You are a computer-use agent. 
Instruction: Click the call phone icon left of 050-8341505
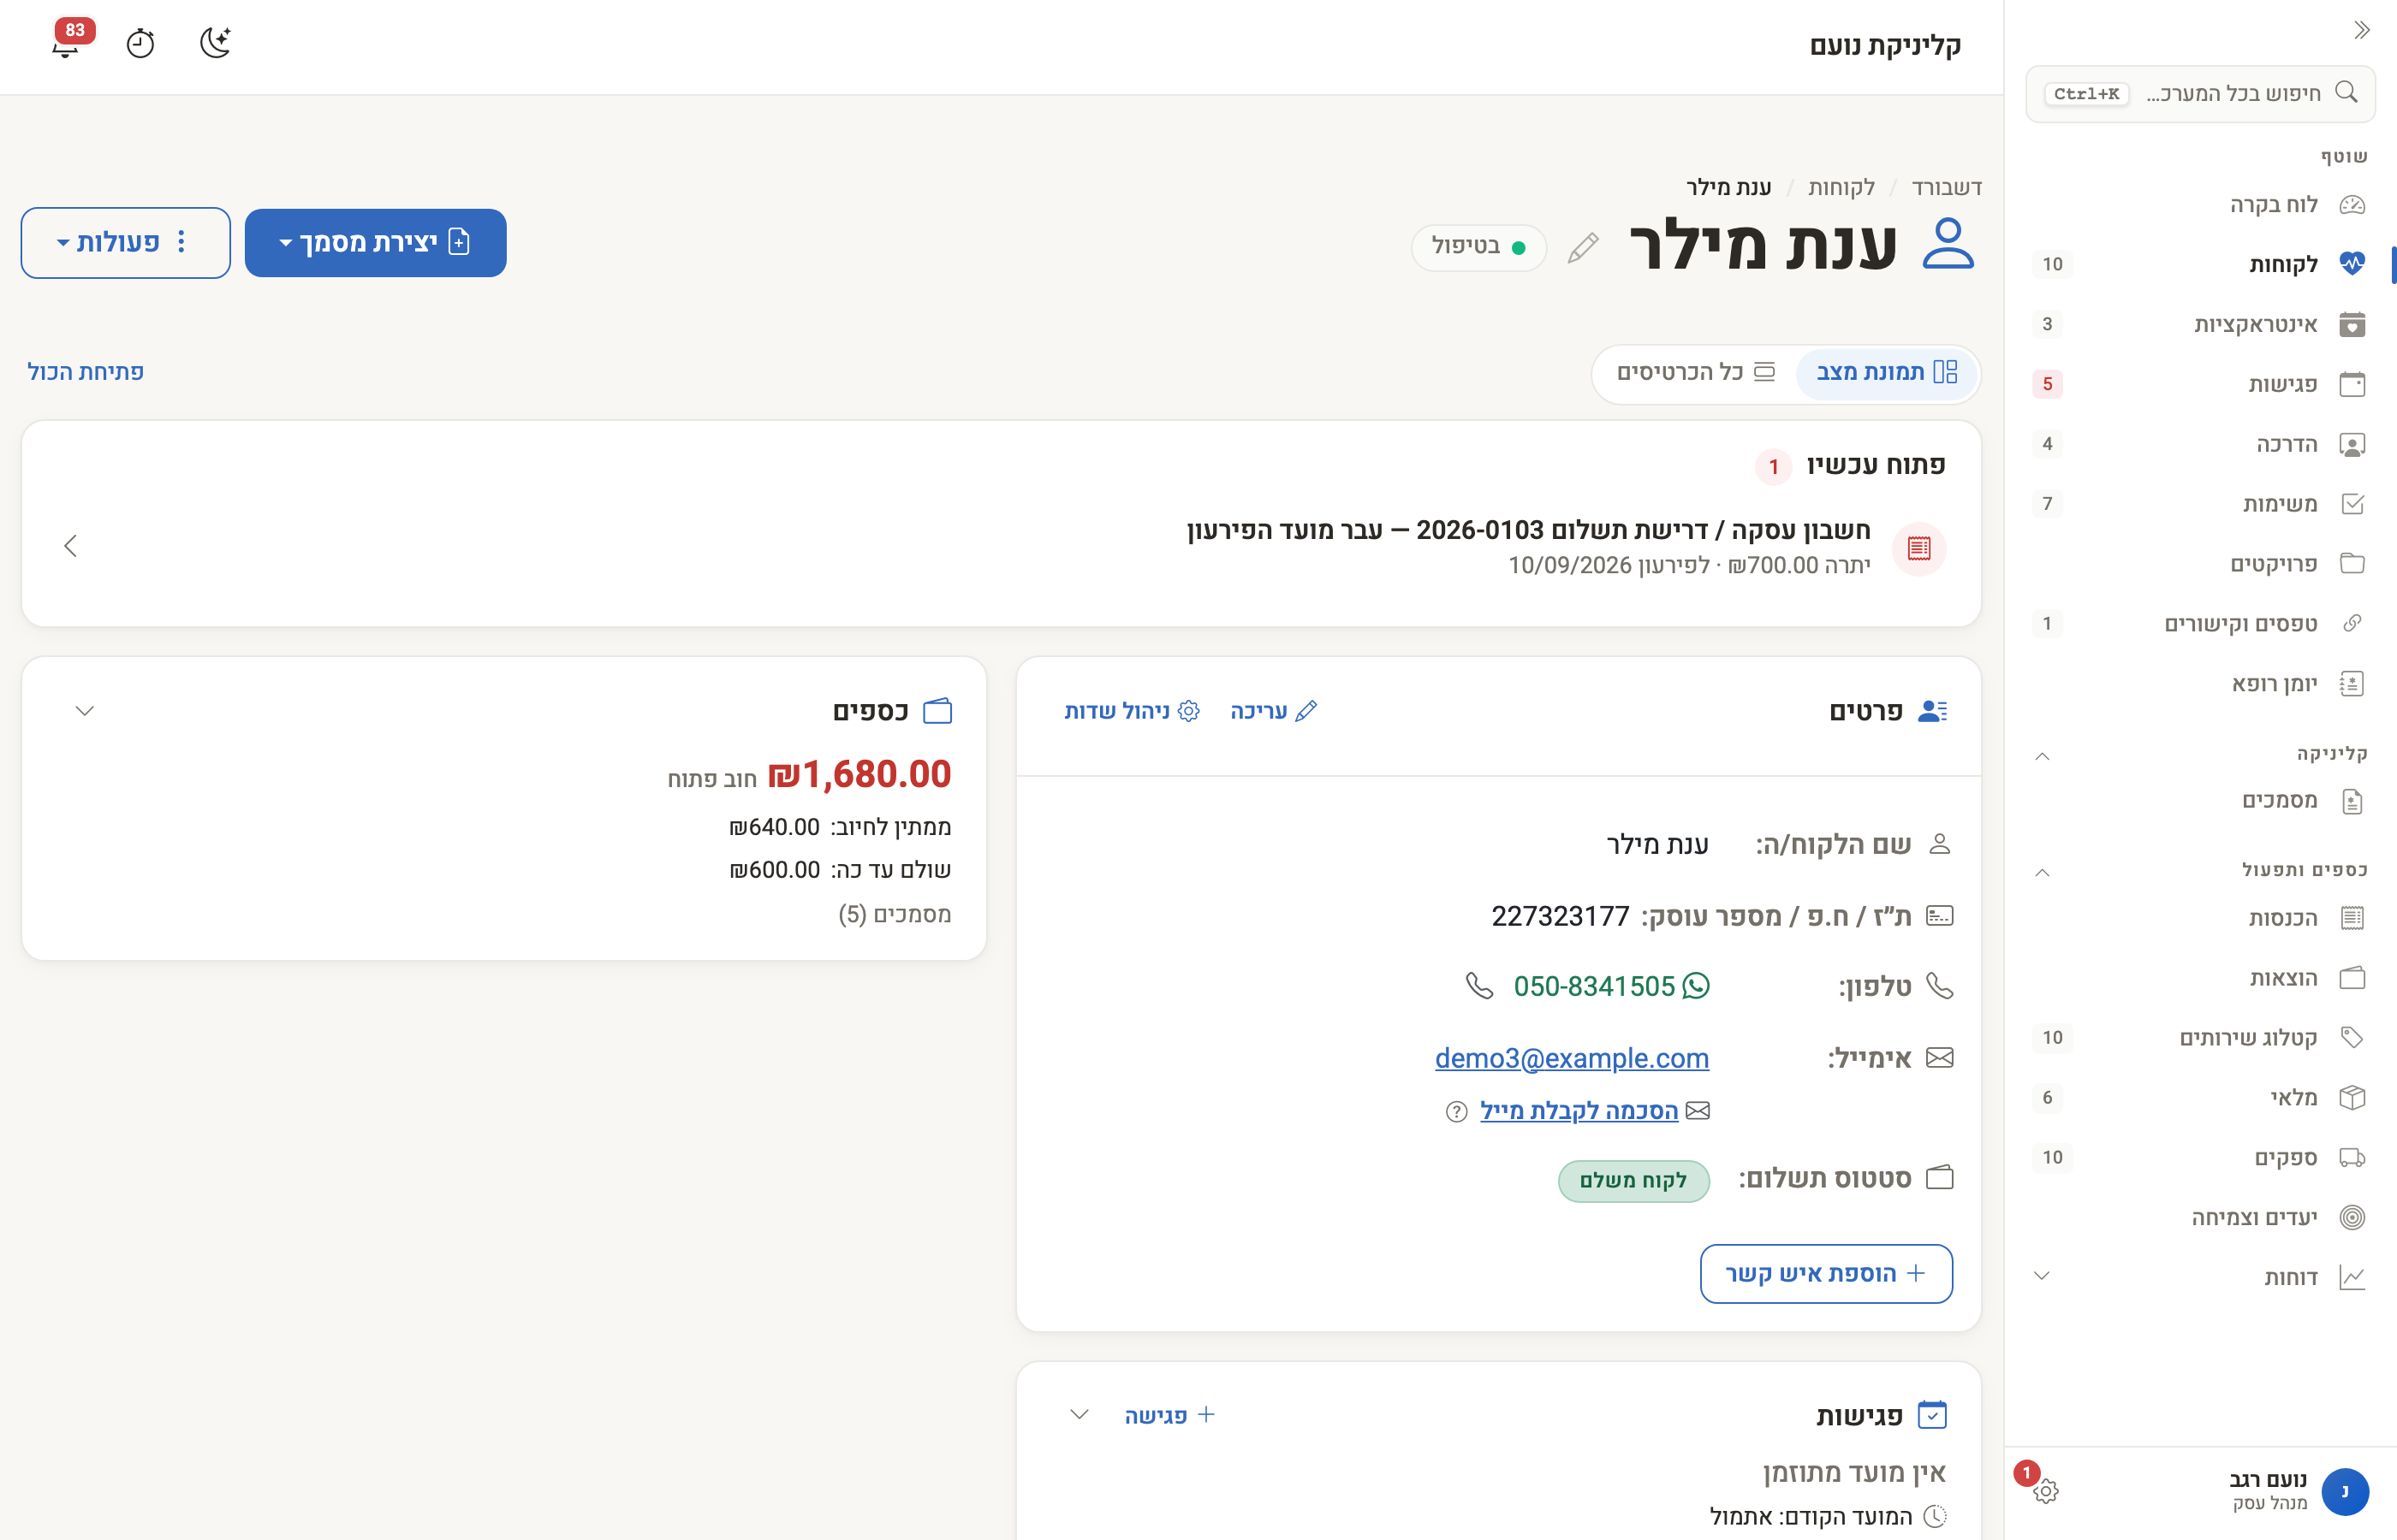1479,986
